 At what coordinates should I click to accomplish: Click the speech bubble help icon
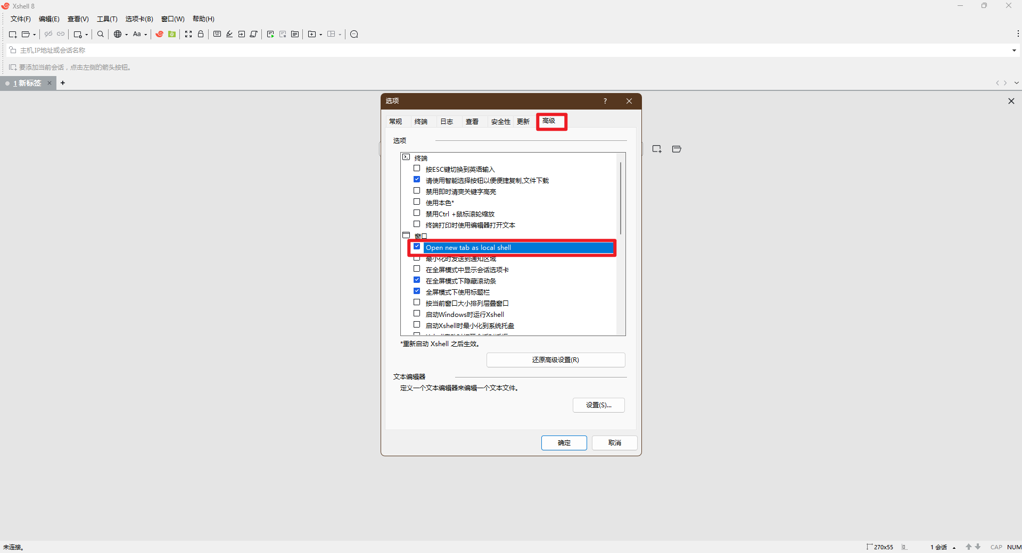[x=354, y=35]
